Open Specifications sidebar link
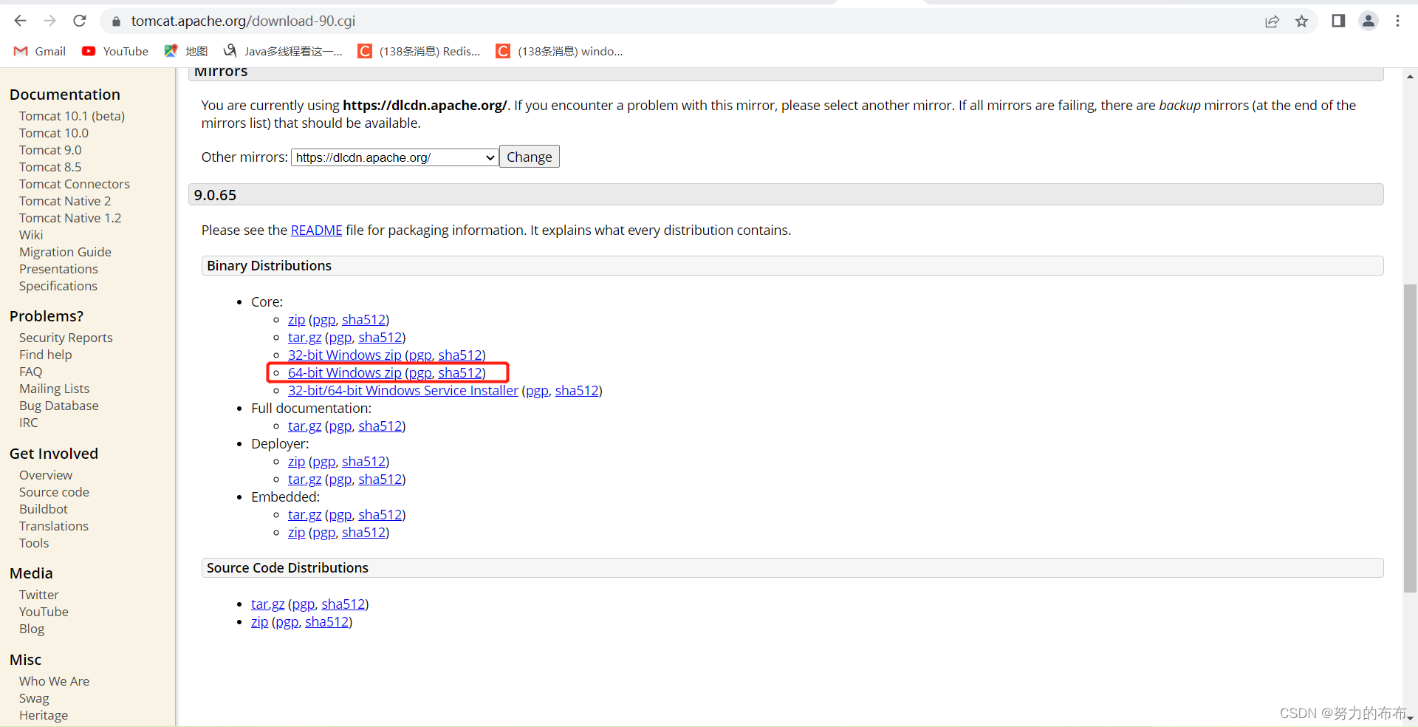 58,286
